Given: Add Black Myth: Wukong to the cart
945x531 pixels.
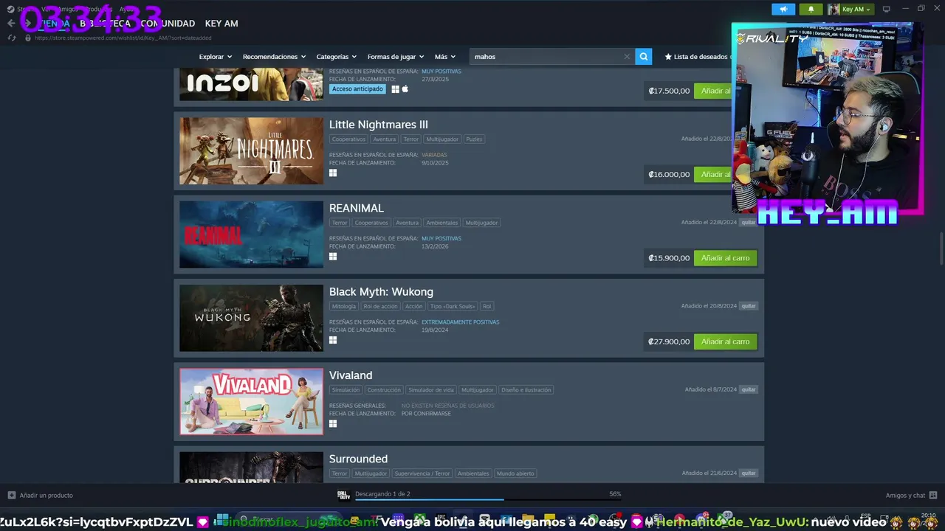Looking at the screenshot, I should point(725,341).
